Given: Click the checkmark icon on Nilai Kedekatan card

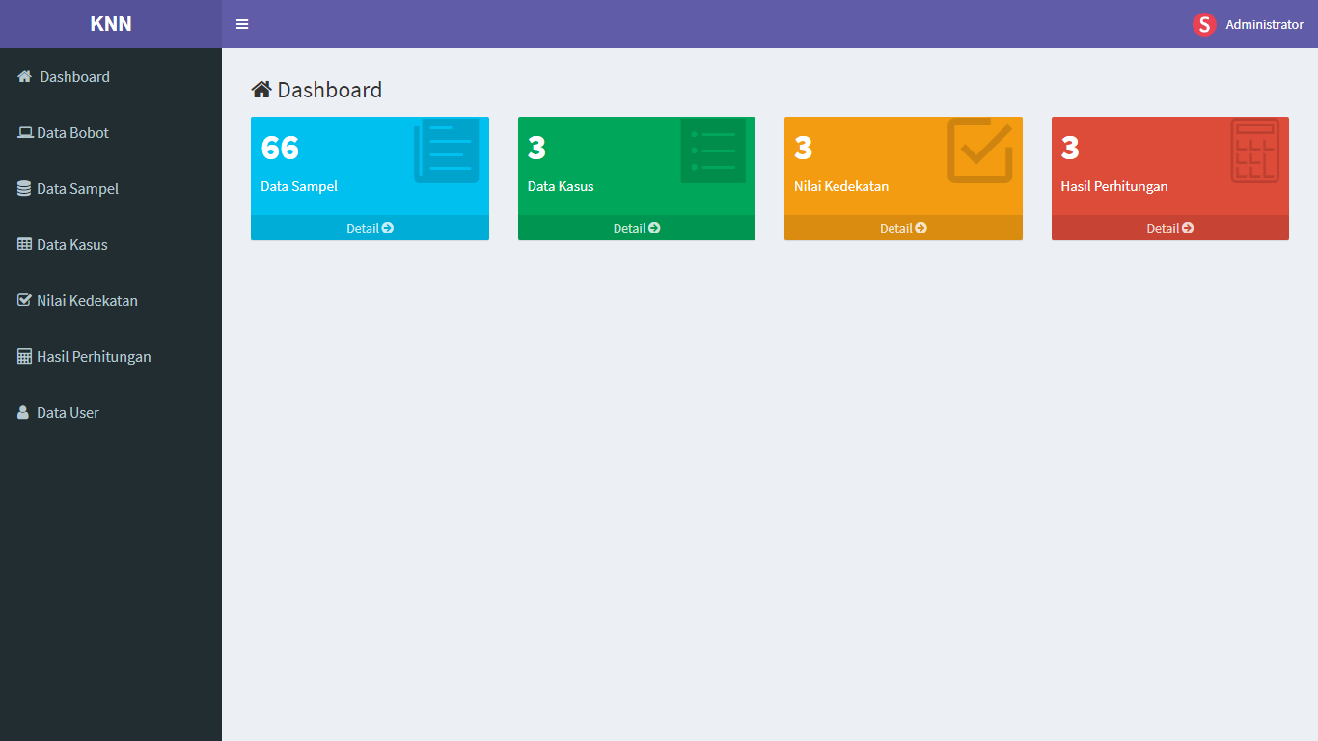Looking at the screenshot, I should click(980, 151).
